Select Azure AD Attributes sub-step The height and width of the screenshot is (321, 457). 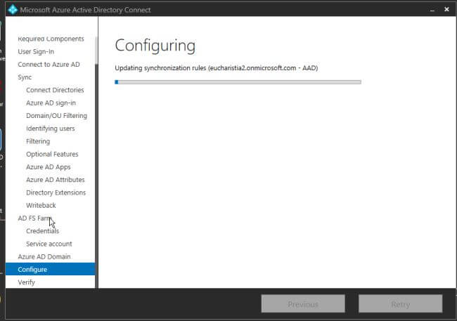55,180
